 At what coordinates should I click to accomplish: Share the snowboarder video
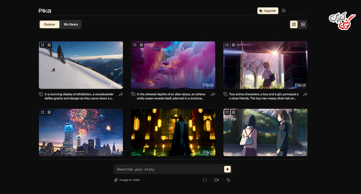(121, 94)
